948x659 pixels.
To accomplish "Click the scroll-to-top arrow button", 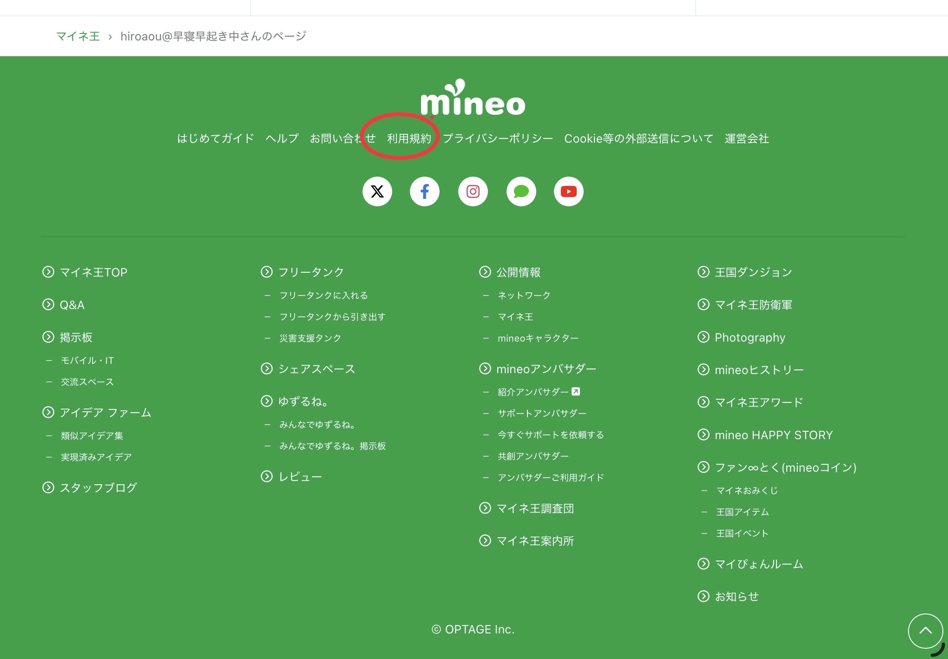I will [925, 631].
